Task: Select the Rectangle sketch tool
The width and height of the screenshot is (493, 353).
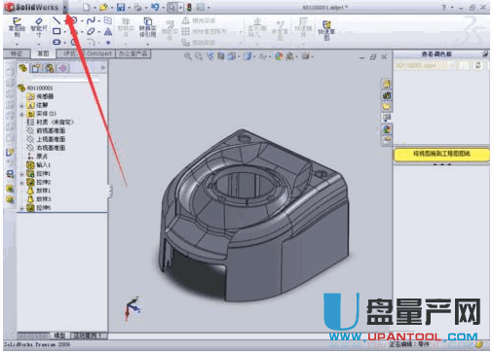Action: pyautogui.click(x=57, y=31)
